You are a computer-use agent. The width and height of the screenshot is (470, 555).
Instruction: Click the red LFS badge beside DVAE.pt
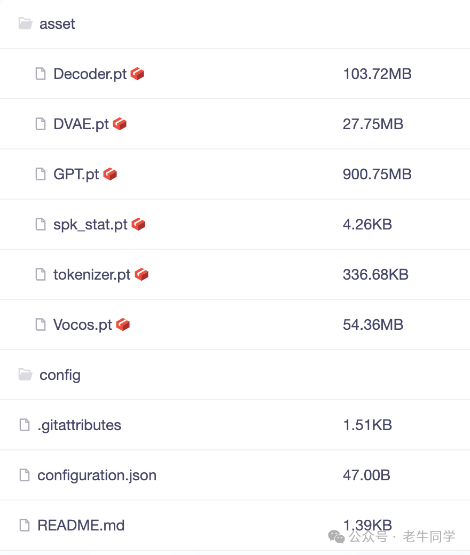120,124
